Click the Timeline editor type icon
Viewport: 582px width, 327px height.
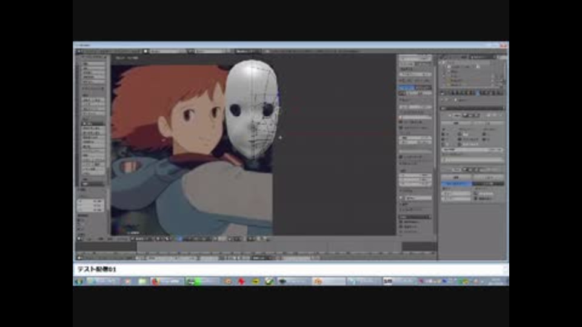(x=79, y=257)
